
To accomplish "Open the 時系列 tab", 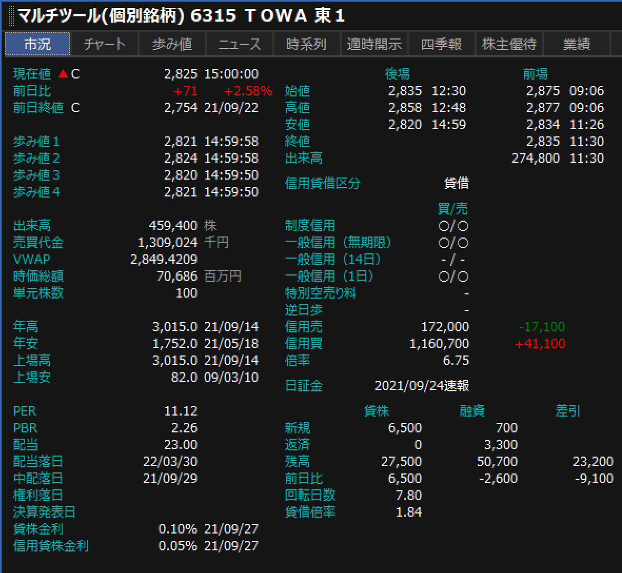I will click(x=307, y=44).
